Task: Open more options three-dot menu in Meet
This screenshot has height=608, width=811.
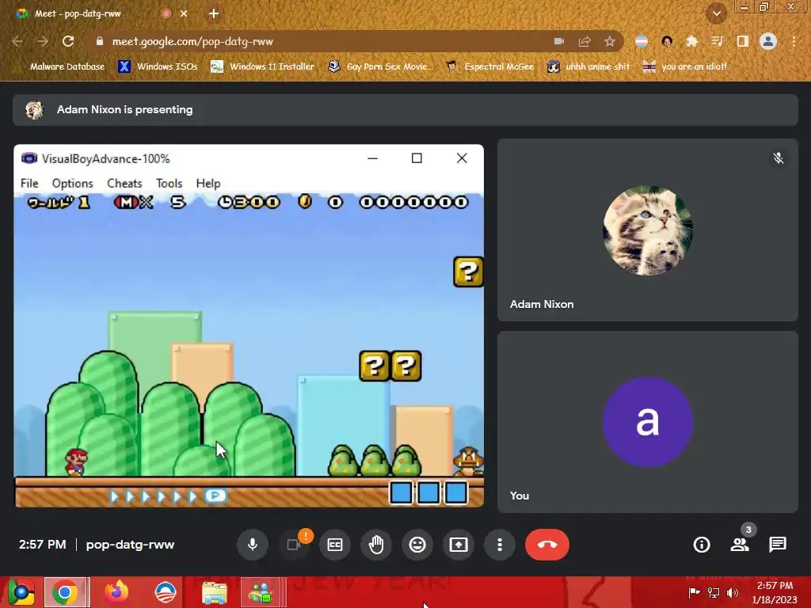Action: pos(500,545)
